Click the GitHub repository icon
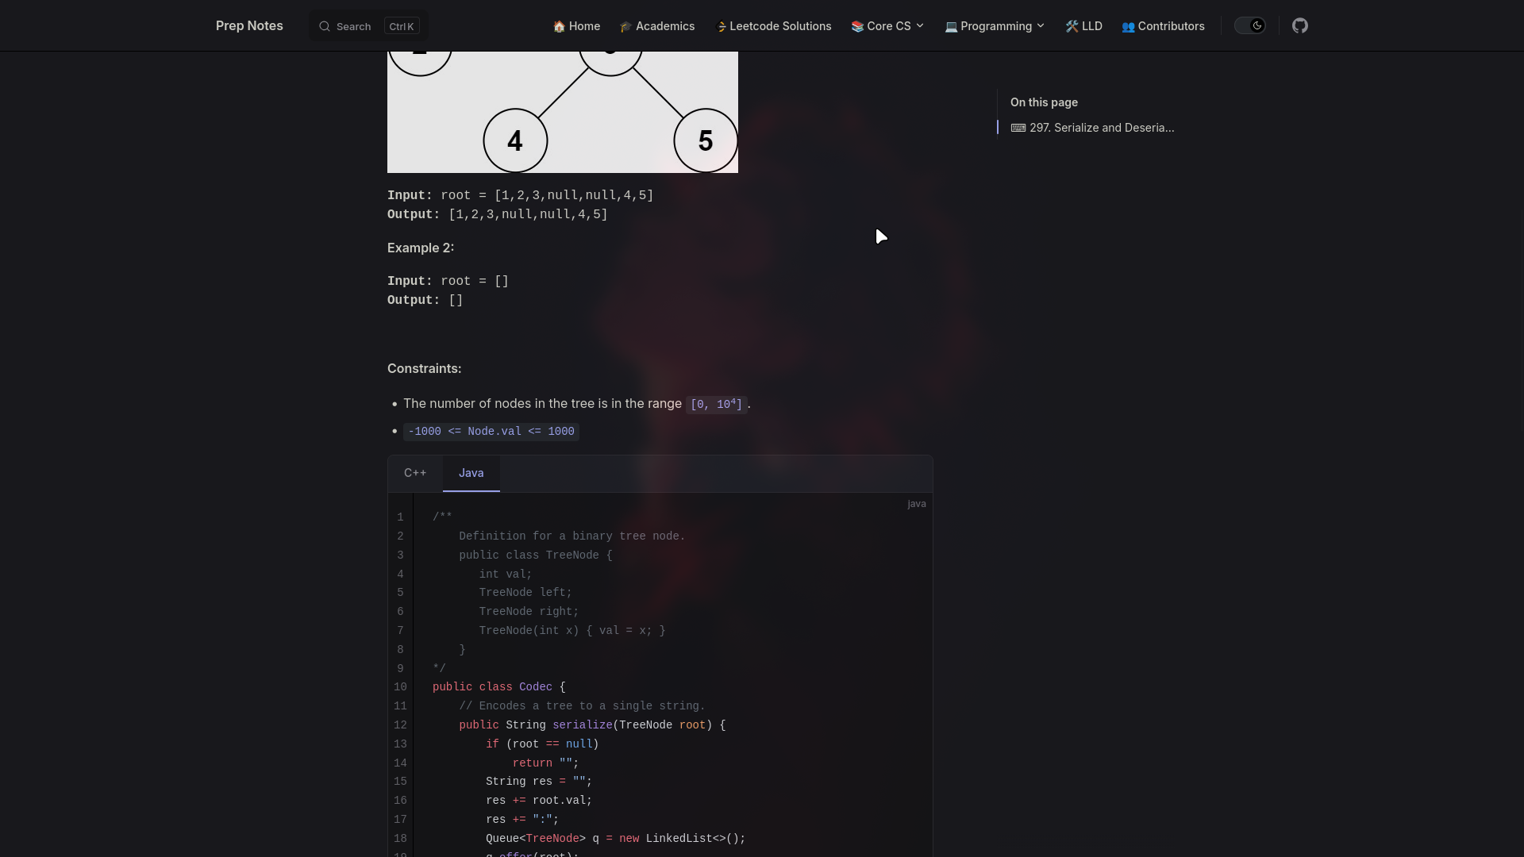Screen dimensions: 1524x857 click(x=1300, y=25)
